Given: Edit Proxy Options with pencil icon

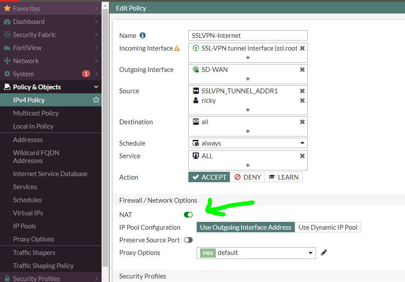Looking at the screenshot, I should point(323,252).
